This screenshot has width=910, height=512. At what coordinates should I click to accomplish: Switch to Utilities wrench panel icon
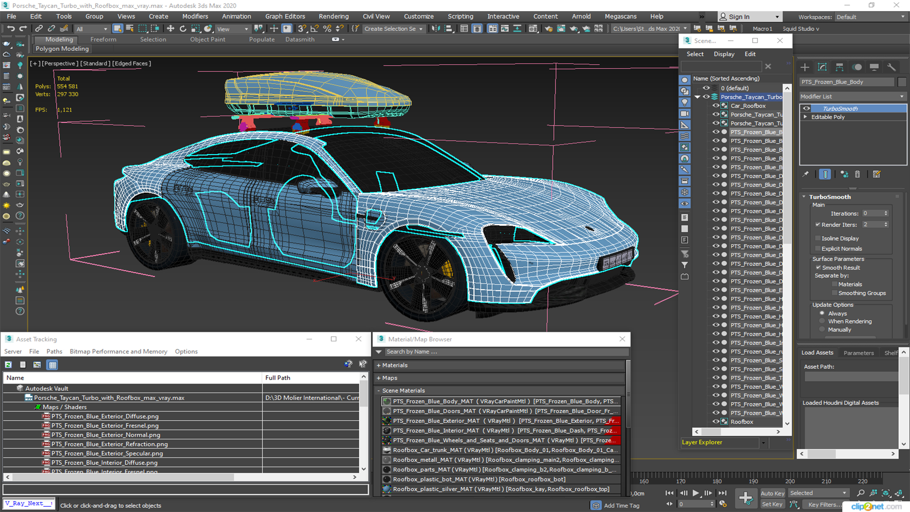pyautogui.click(x=892, y=67)
